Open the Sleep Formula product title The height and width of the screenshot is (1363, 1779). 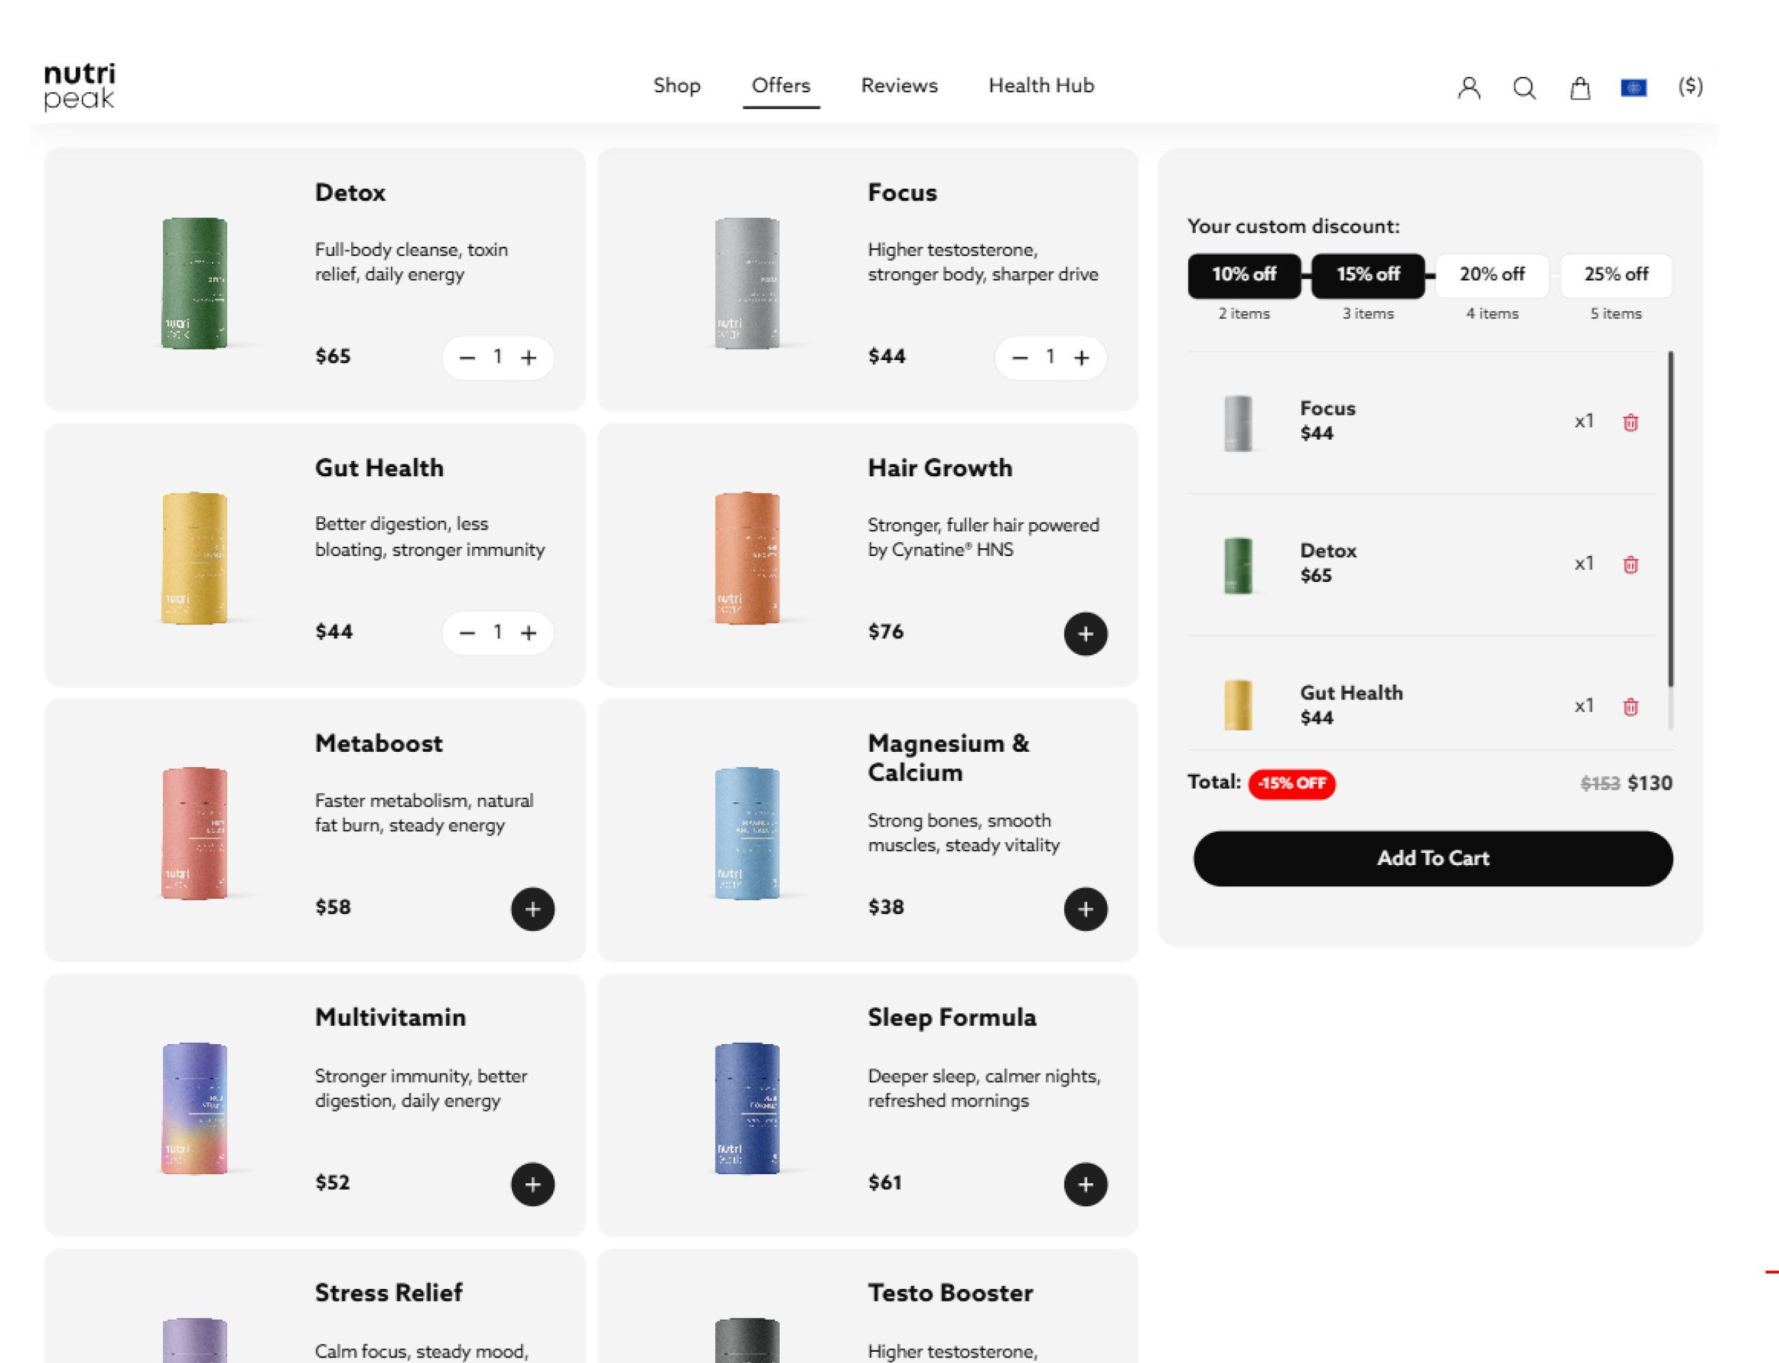[x=952, y=1018]
